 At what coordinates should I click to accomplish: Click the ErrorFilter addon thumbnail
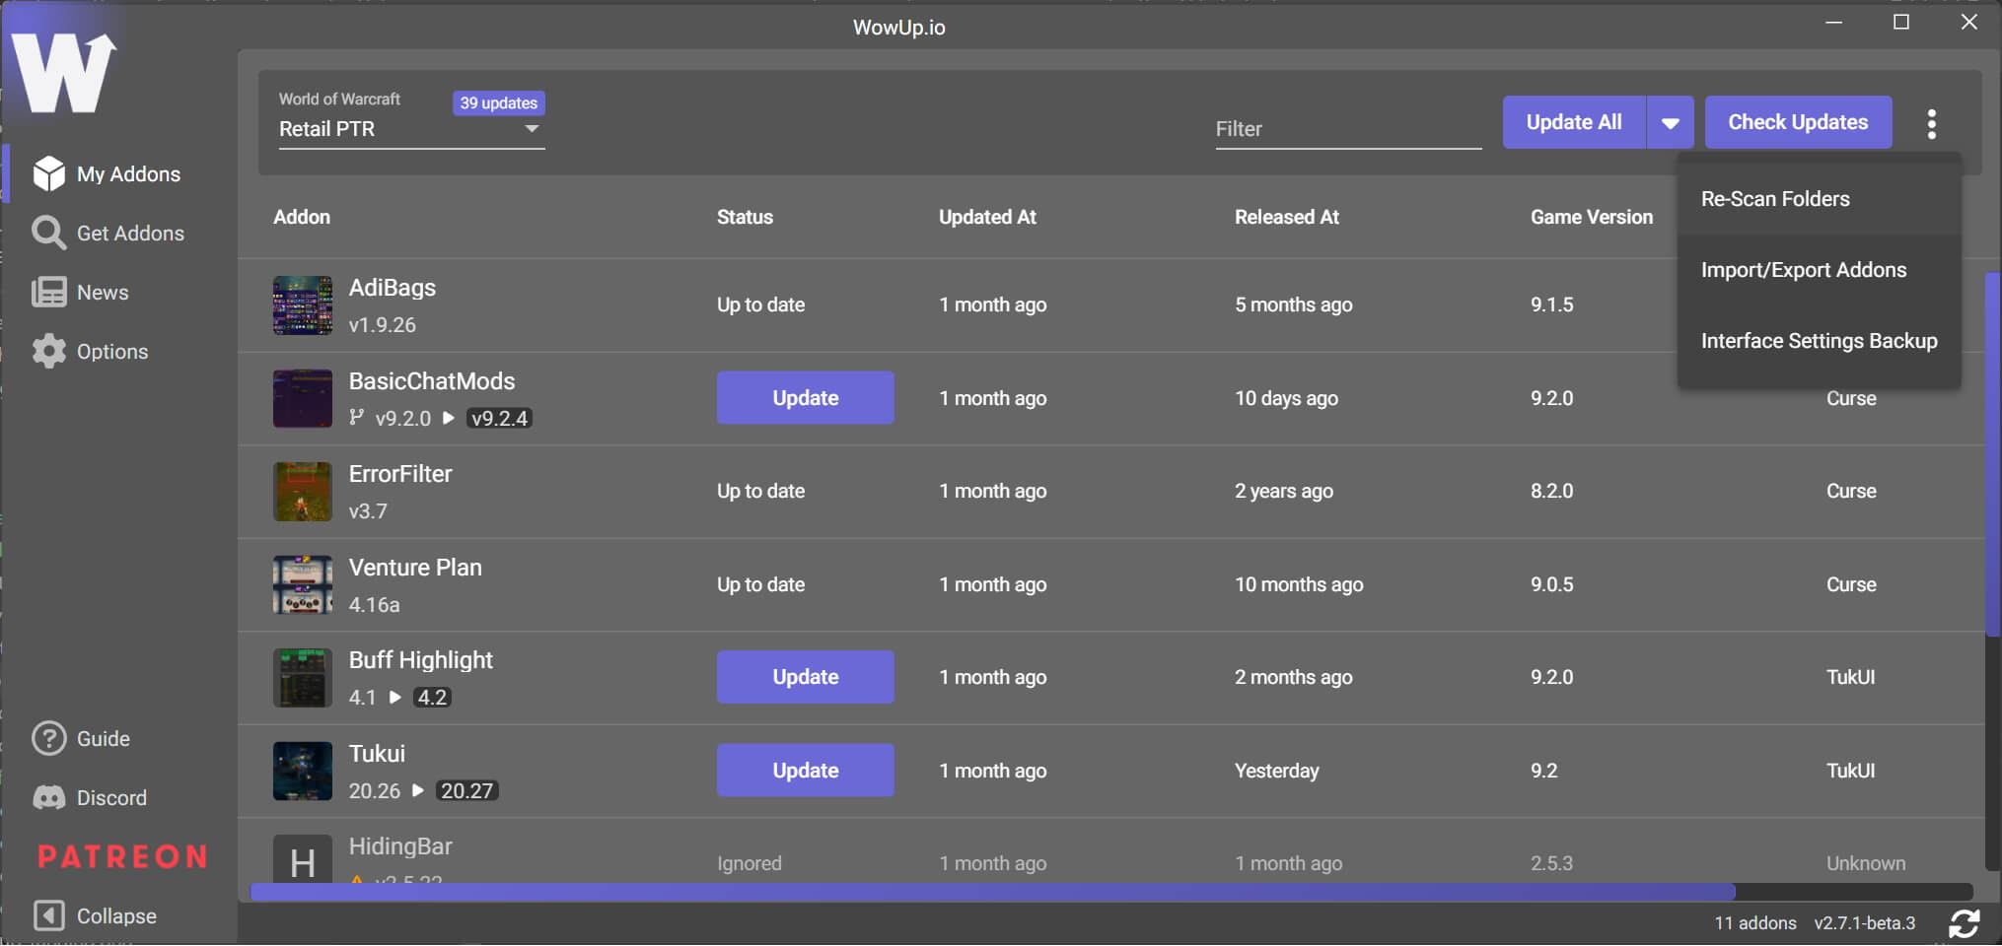click(302, 492)
